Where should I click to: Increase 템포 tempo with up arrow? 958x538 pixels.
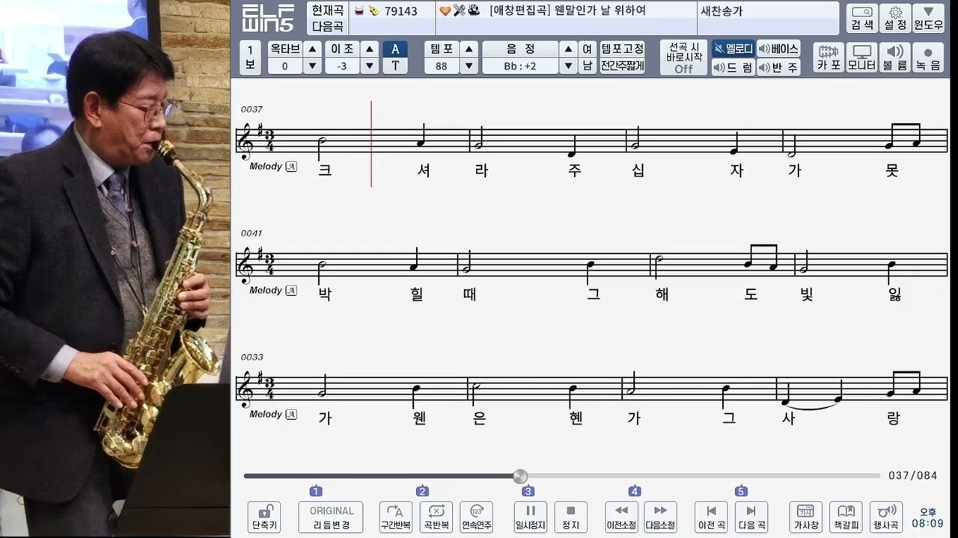pos(469,49)
